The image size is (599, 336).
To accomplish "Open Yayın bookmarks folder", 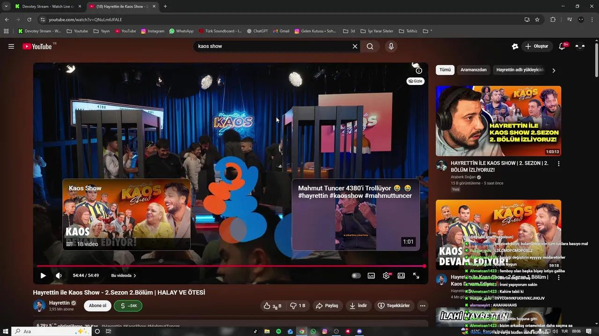I will 102,31.
